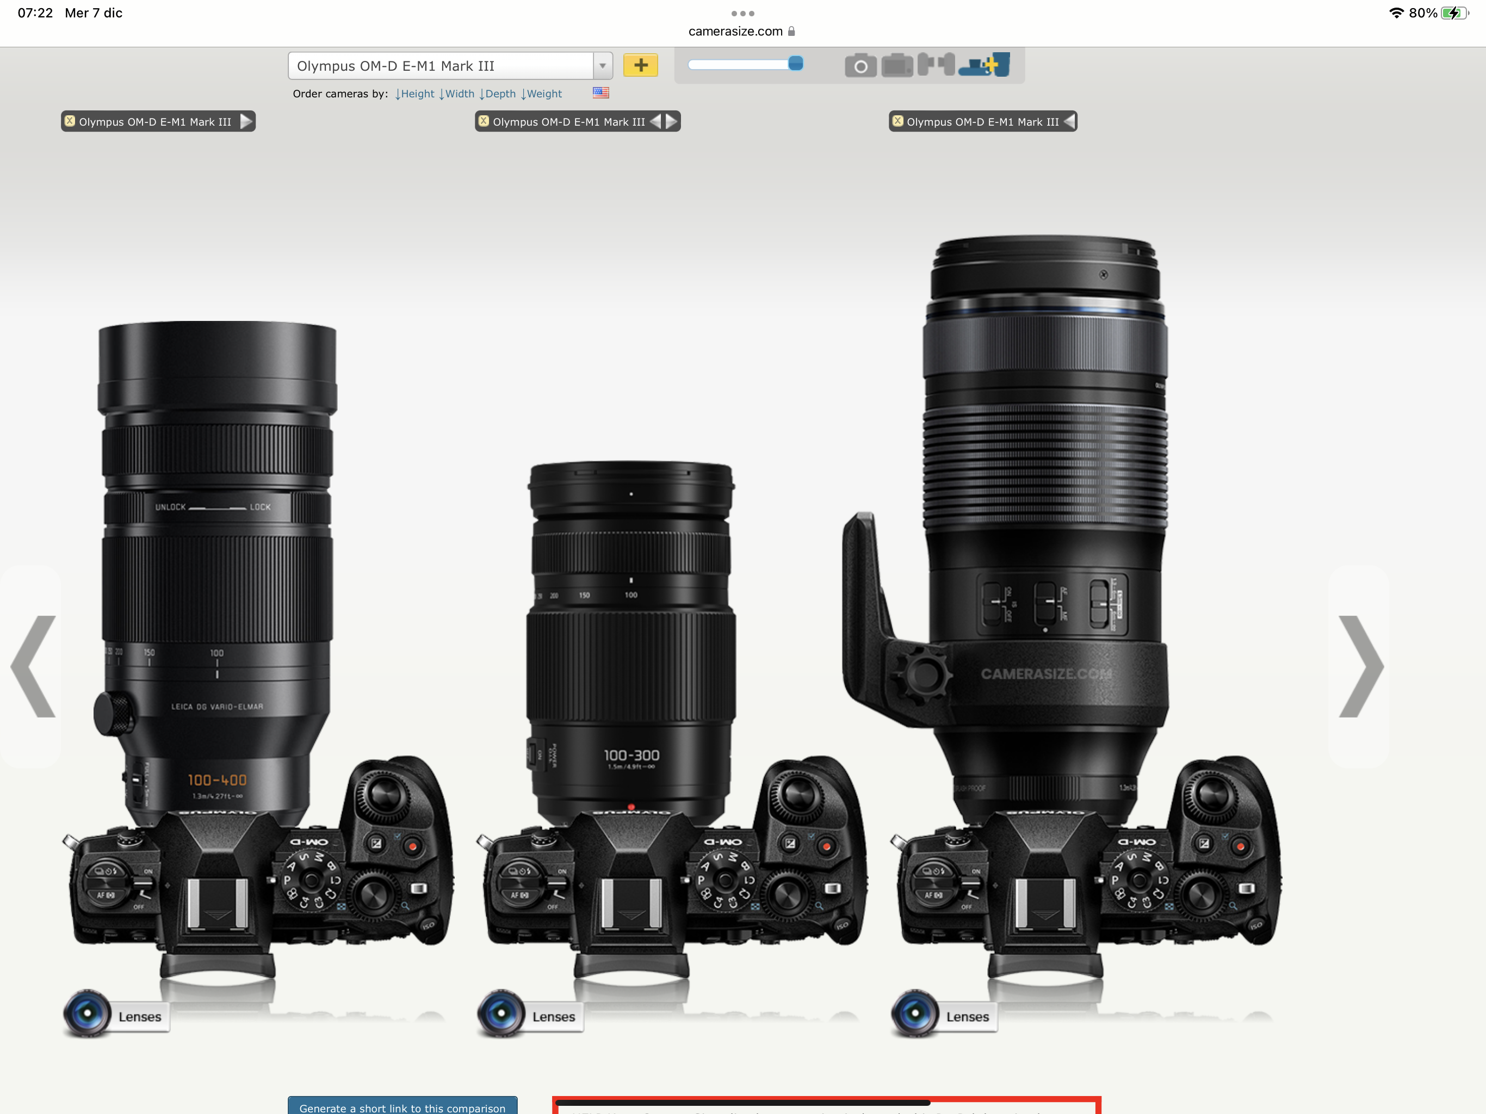Viewport: 1486px width, 1114px height.
Task: Order cameras by Depth
Action: (498, 94)
